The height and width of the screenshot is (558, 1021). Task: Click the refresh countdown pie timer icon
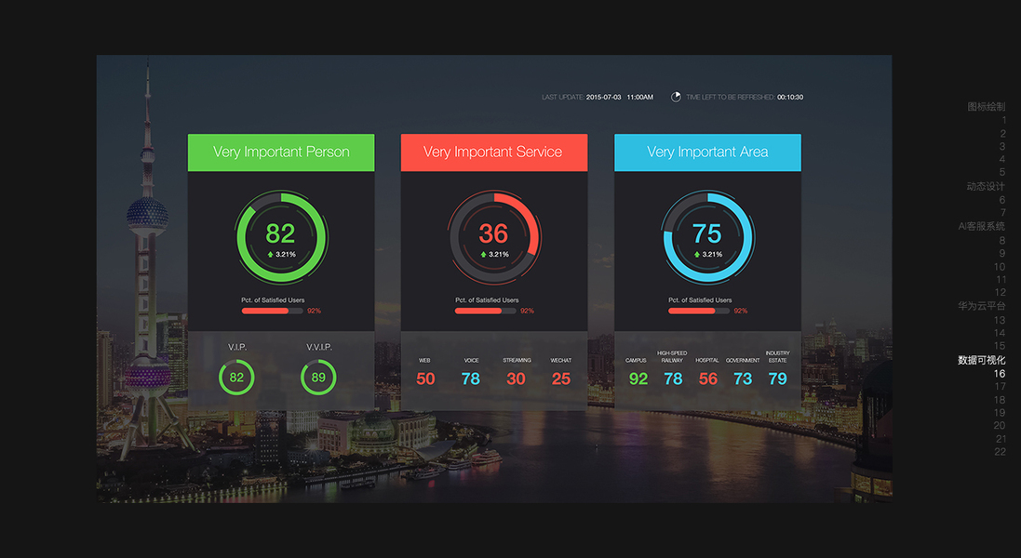676,97
